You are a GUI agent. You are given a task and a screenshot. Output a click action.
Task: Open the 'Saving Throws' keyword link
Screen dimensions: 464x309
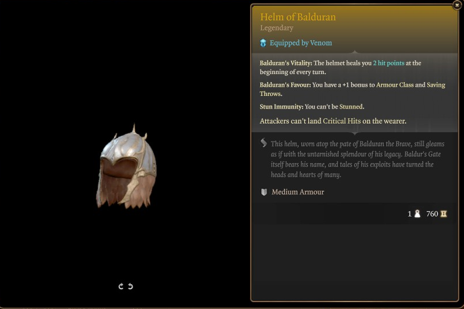[353, 90]
